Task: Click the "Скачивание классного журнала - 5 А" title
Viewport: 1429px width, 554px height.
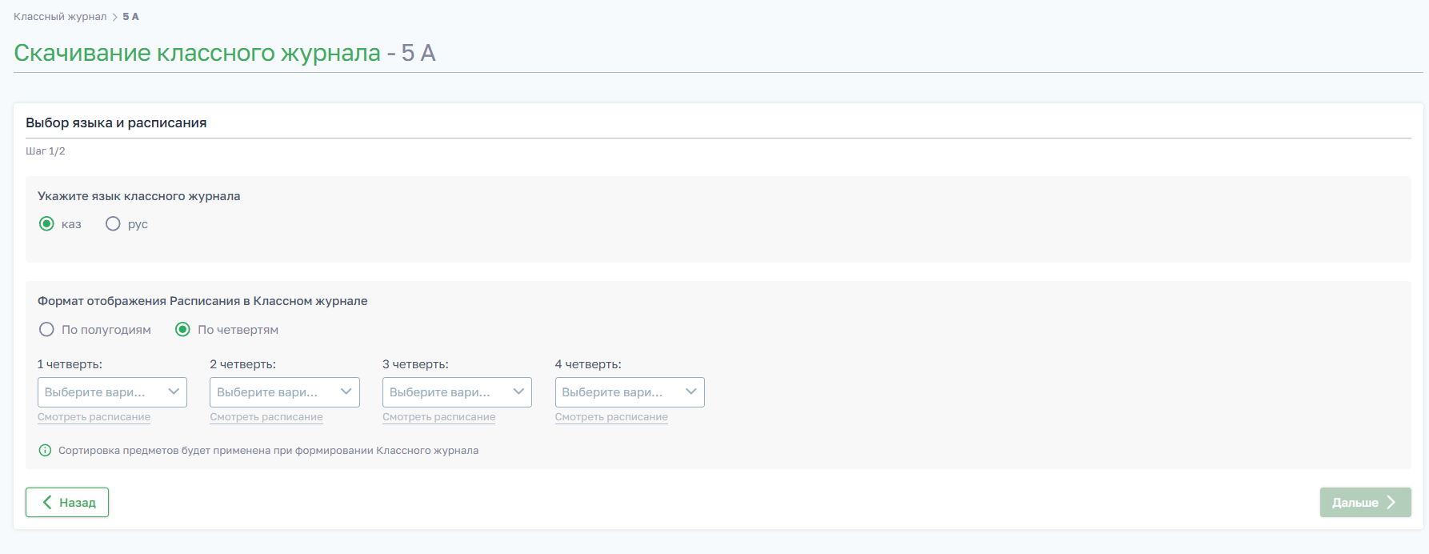Action: [225, 53]
